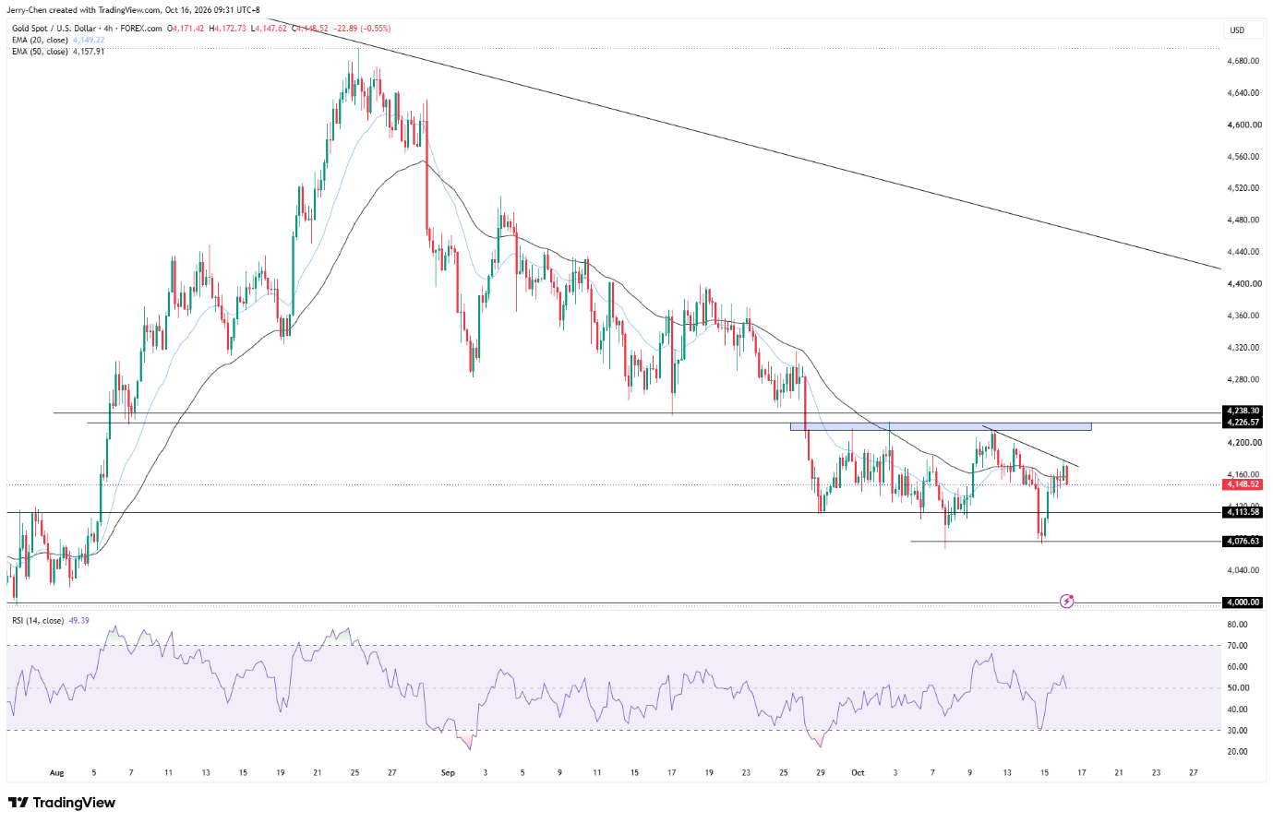Click the 4,000.00 horizontal line label

pos(1243,602)
